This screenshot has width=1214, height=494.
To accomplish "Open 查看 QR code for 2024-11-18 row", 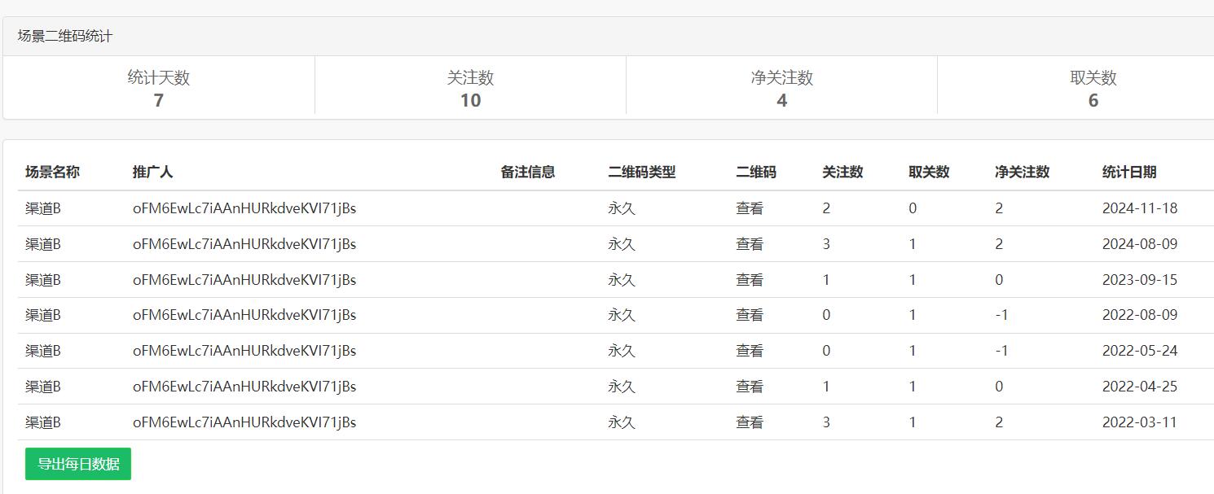I will tap(750, 208).
